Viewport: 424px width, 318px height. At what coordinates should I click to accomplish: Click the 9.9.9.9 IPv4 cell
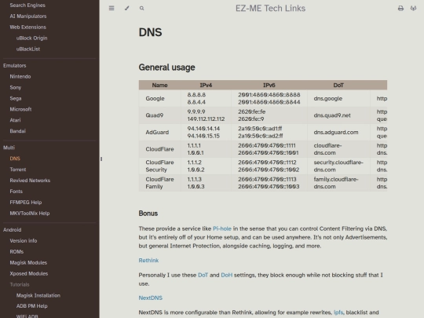click(206, 115)
